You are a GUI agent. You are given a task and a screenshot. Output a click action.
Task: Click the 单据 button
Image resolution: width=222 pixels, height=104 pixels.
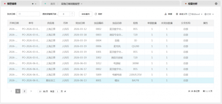(x=168, y=14)
